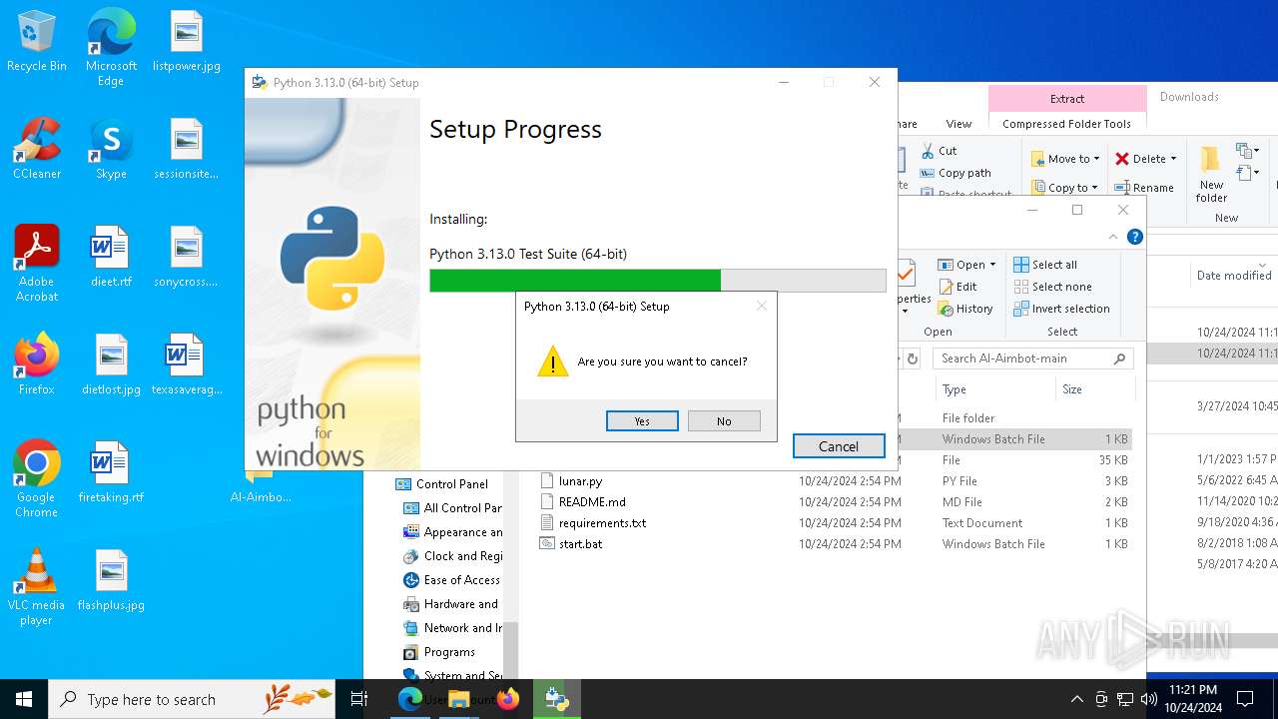The height and width of the screenshot is (719, 1278).
Task: Open the CCleaner desktop shortcut
Action: coord(37,150)
